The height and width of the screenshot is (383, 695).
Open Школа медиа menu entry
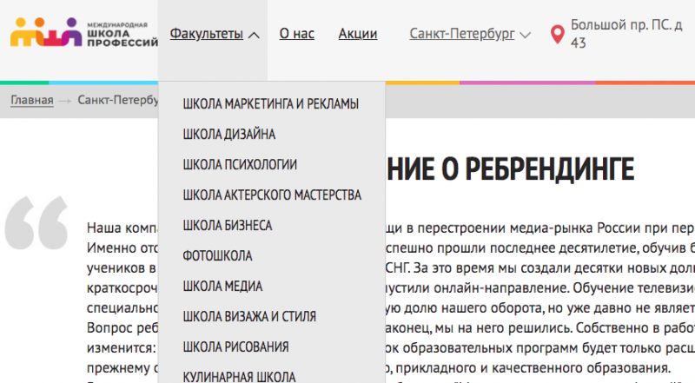click(222, 286)
